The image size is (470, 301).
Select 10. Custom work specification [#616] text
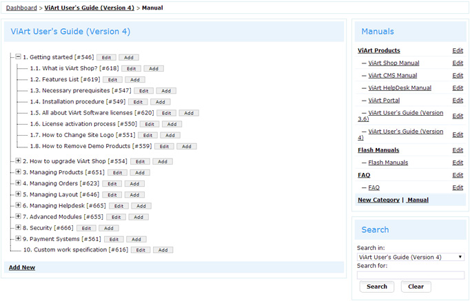pos(76,249)
